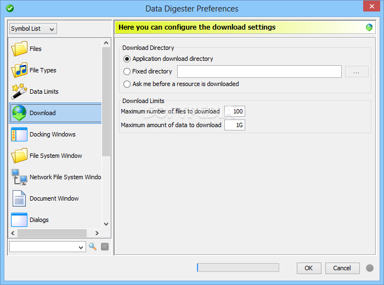Click the horizontal scrollbar thumb under list
This screenshot has width=384, height=285.
tap(52, 233)
